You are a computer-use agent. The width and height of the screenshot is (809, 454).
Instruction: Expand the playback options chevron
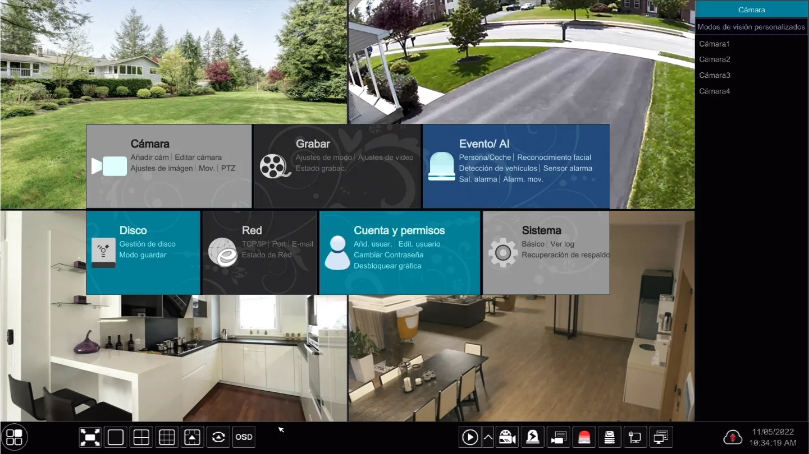(x=488, y=437)
